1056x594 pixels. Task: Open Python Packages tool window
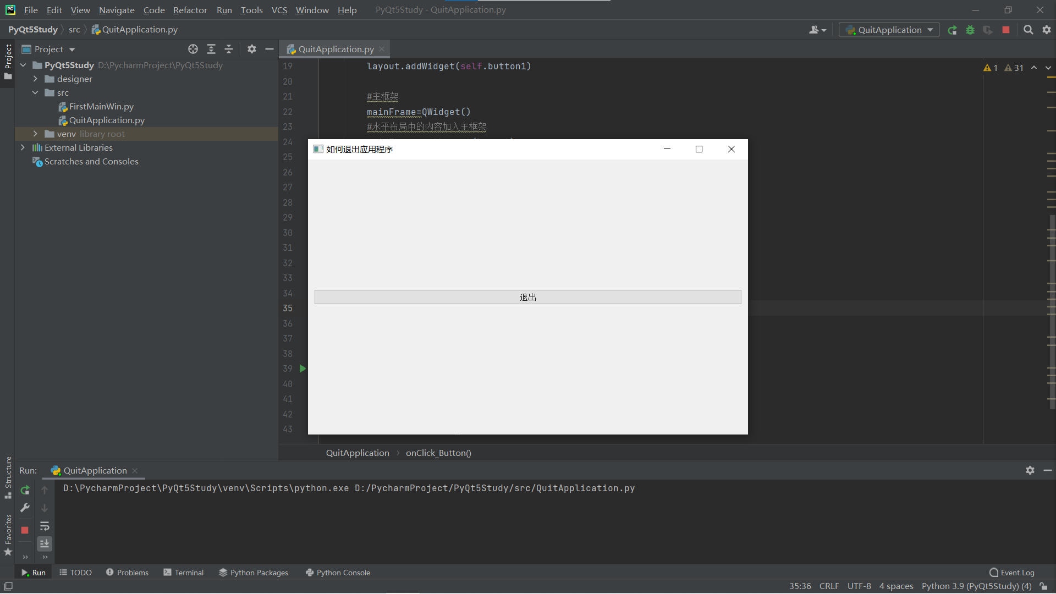[254, 573]
